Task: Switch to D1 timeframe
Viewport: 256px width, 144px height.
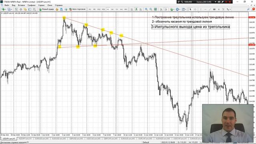Action: pos(117,10)
